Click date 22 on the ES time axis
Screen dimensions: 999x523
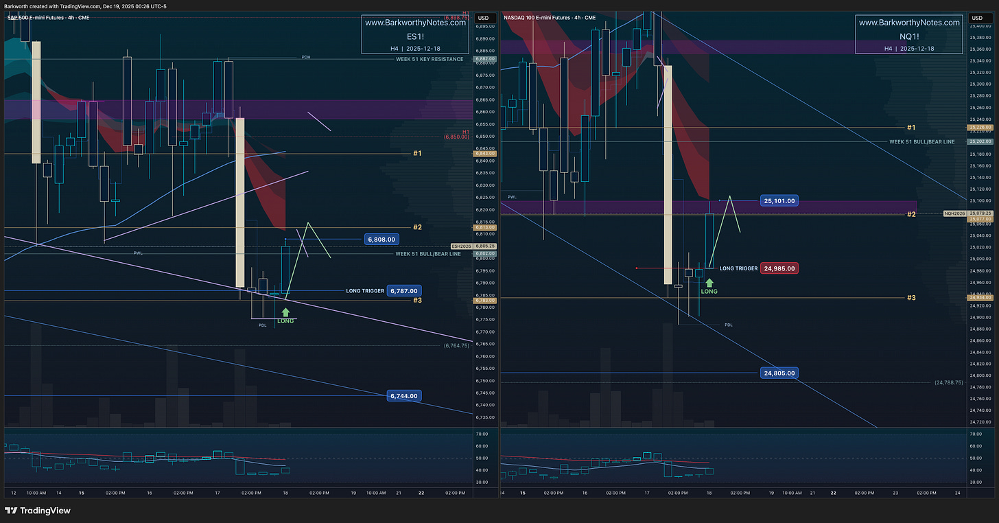421,493
